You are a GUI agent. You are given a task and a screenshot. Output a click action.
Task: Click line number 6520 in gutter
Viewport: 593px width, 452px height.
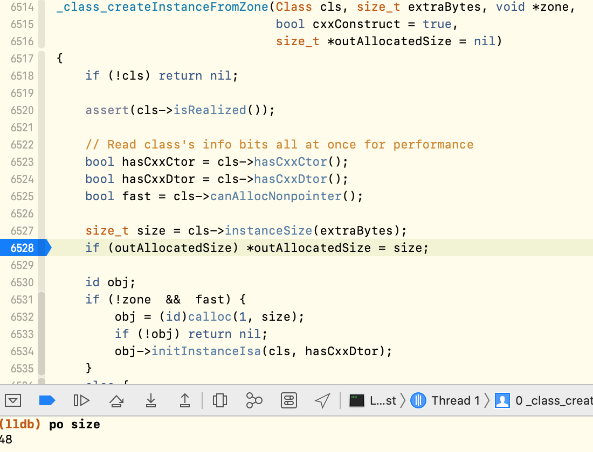tap(22, 110)
